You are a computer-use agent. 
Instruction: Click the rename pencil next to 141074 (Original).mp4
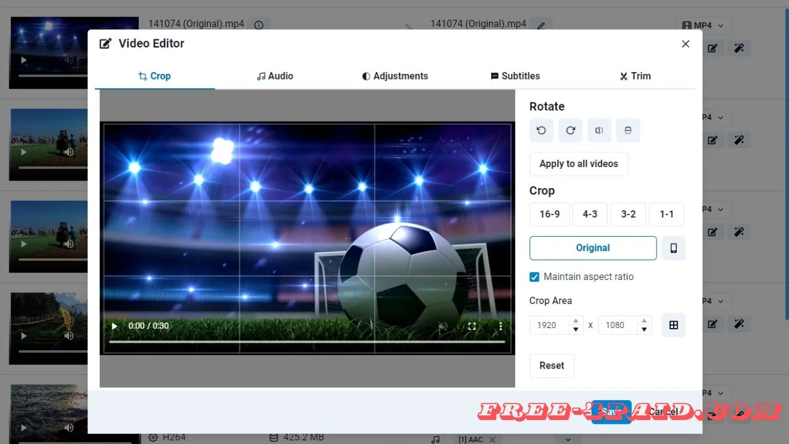[x=541, y=24]
